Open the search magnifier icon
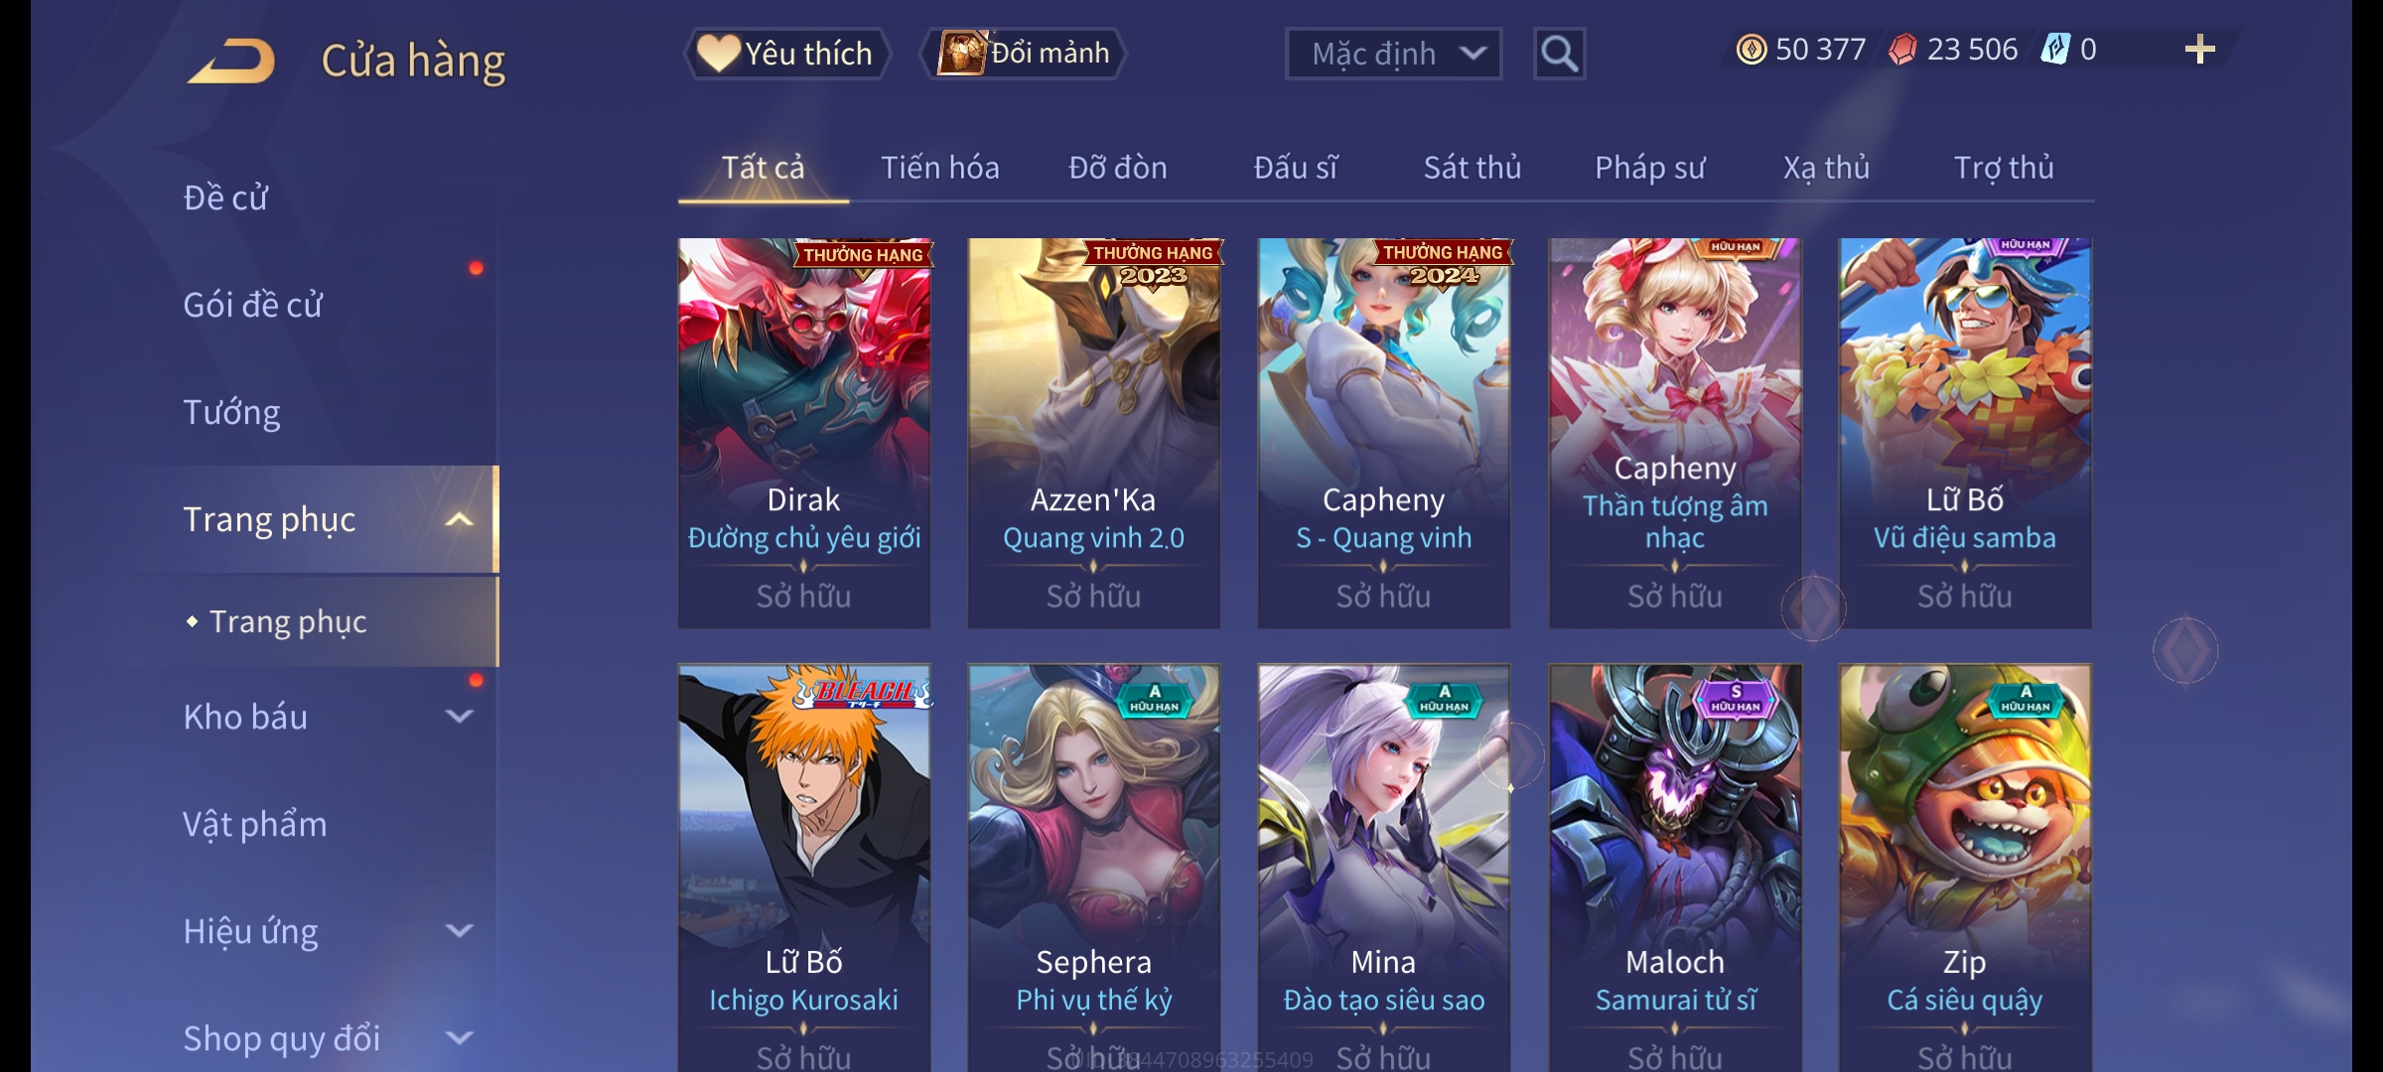This screenshot has width=2383, height=1072. tap(1559, 54)
